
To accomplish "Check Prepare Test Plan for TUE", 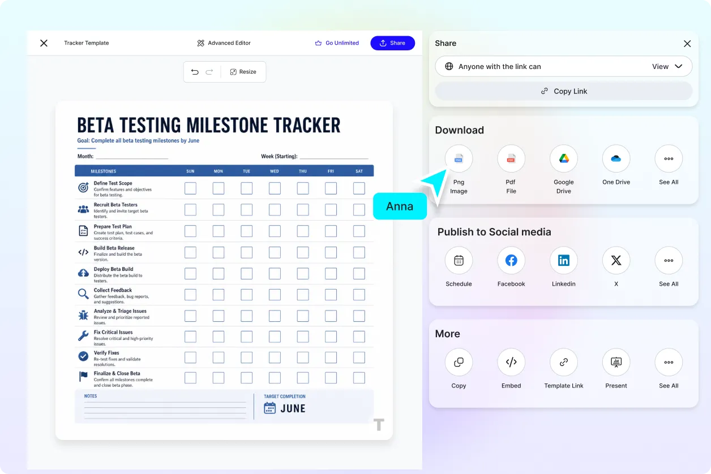I will coord(247,231).
